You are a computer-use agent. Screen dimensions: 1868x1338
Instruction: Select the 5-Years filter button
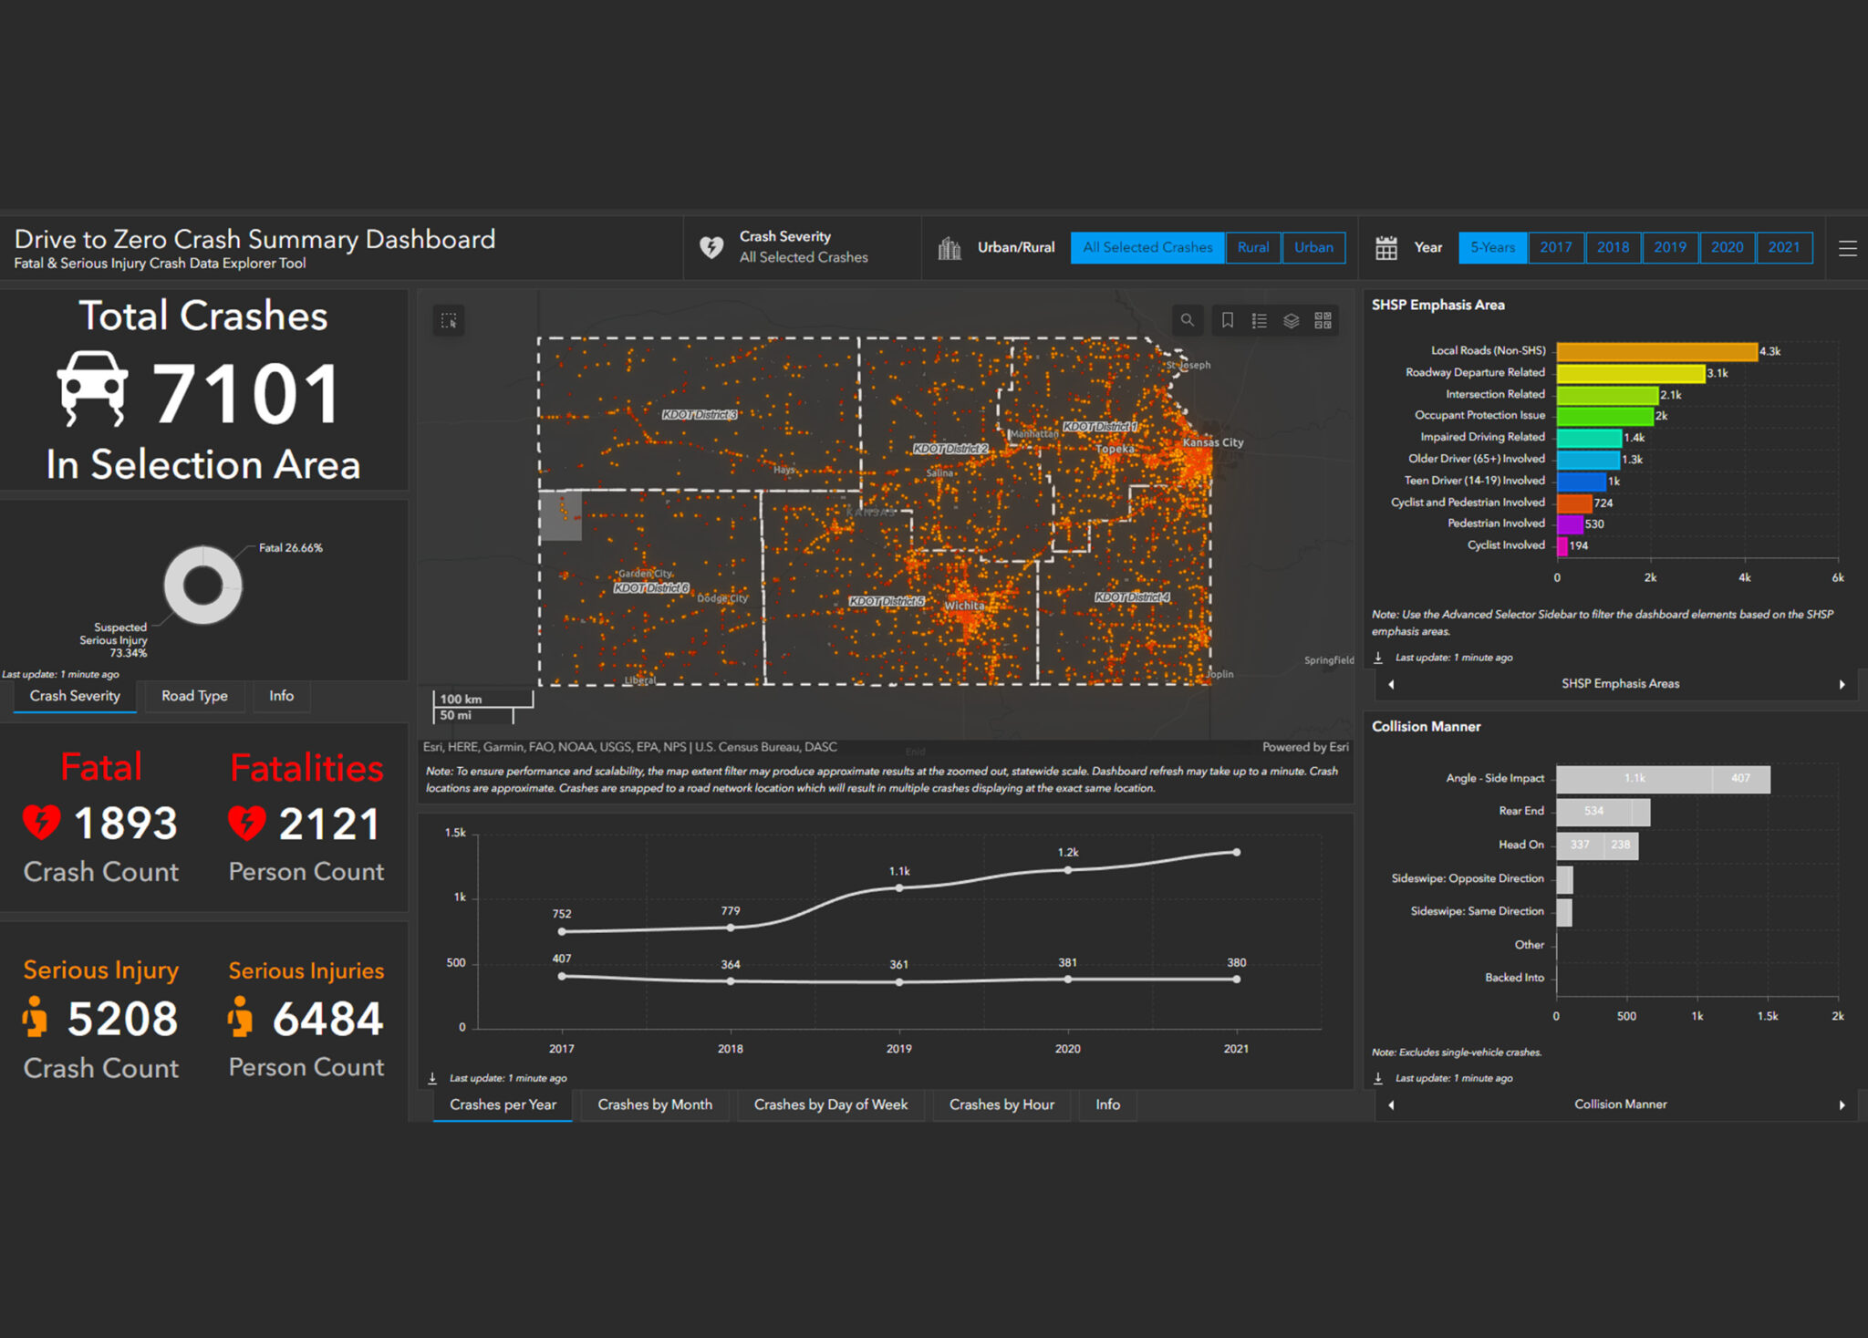point(1492,247)
